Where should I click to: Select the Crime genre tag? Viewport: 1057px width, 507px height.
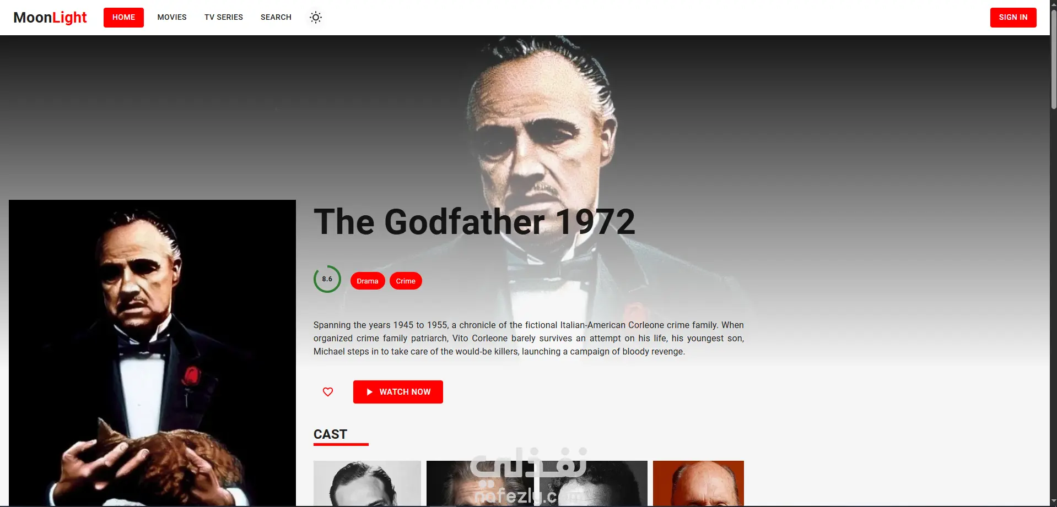(406, 281)
